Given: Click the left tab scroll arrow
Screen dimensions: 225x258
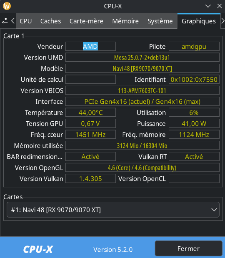Looking at the screenshot, I should tap(13, 21).
